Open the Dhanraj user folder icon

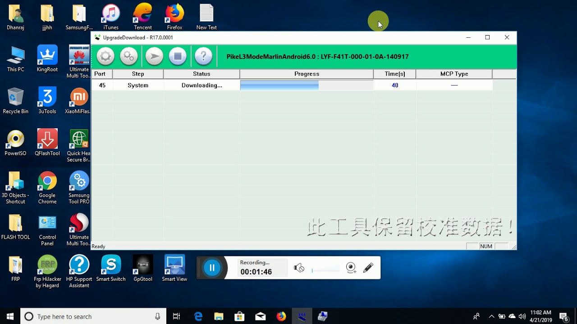tap(15, 18)
